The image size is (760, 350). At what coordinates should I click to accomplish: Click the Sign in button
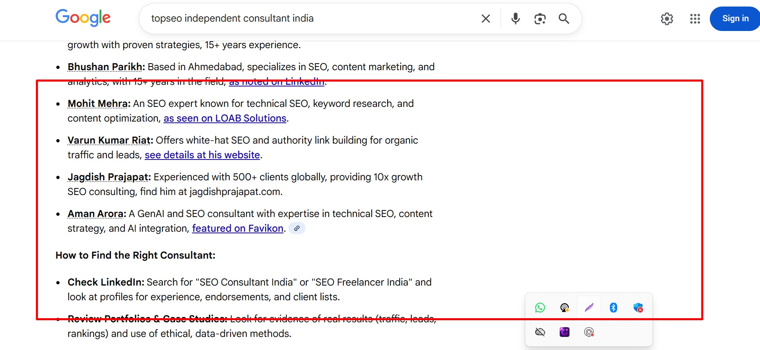[x=735, y=18]
